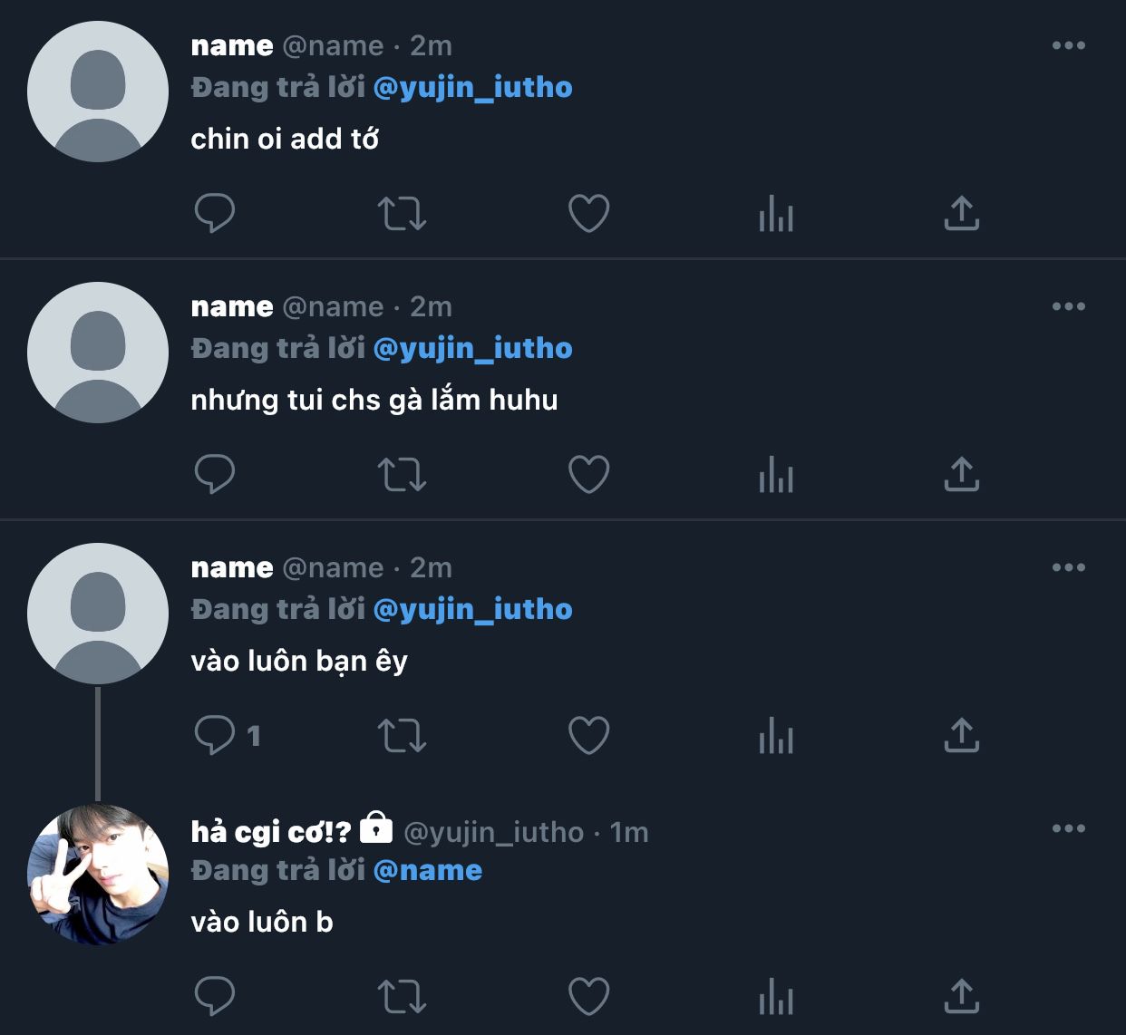View analytics of "vào luôn bạn êy" tweet
The width and height of the screenshot is (1126, 1035).
tap(776, 736)
